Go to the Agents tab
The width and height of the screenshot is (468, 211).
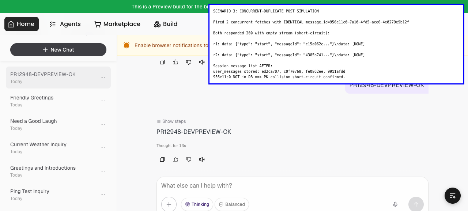coord(65,24)
